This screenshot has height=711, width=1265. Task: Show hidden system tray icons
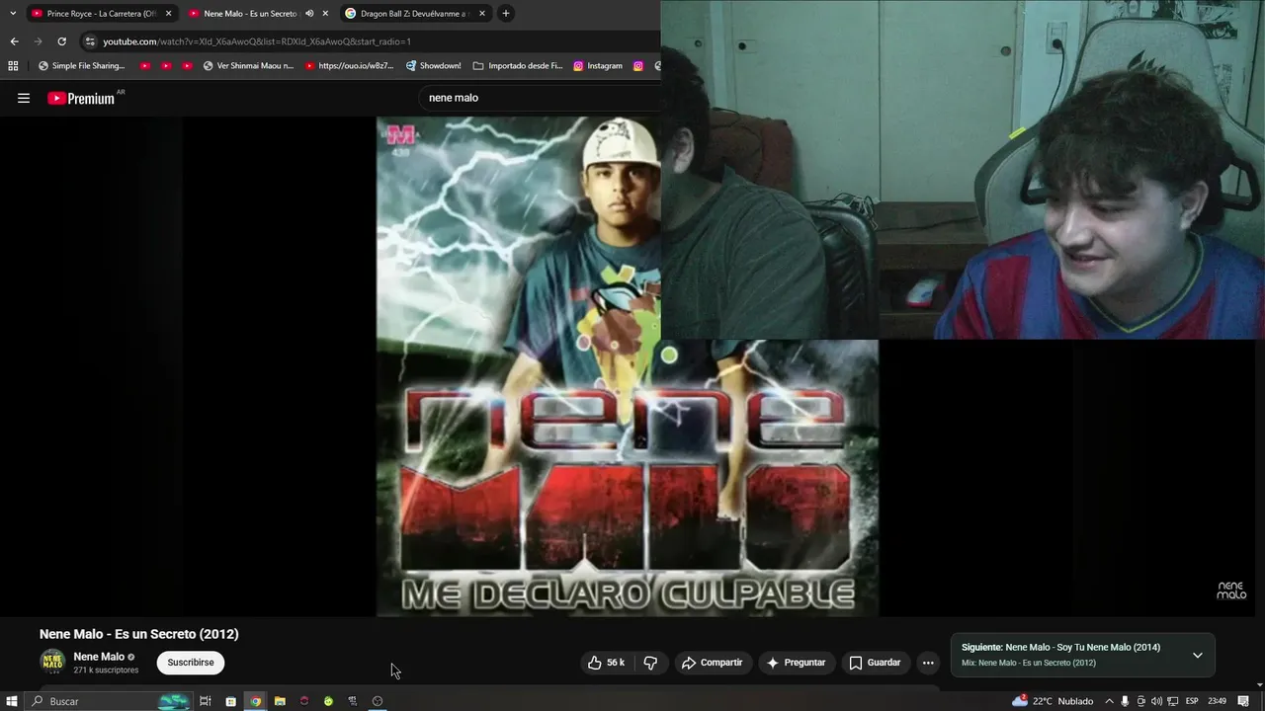(x=1109, y=701)
